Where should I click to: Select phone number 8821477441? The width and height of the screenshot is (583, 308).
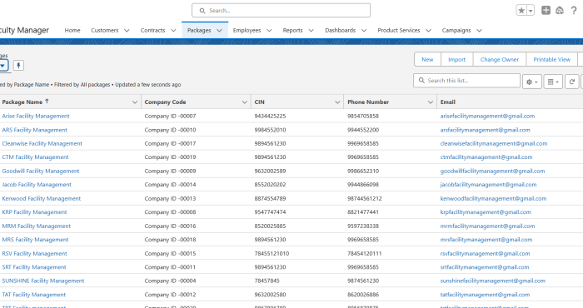click(363, 212)
